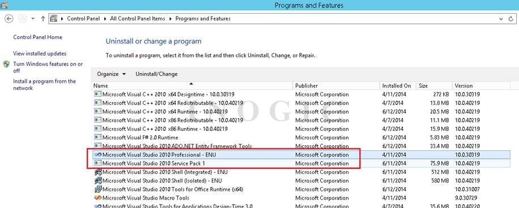This screenshot has width=519, height=208.
Task: Select Microsoft Visual Studio 2010 Service Pack 1
Action: [x=154, y=163]
